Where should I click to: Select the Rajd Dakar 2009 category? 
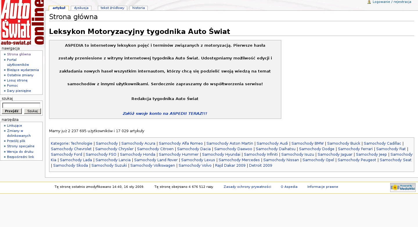coord(230,166)
